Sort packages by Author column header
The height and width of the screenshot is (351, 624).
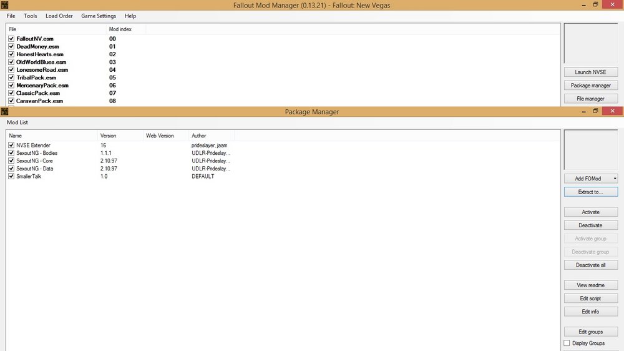(x=212, y=136)
